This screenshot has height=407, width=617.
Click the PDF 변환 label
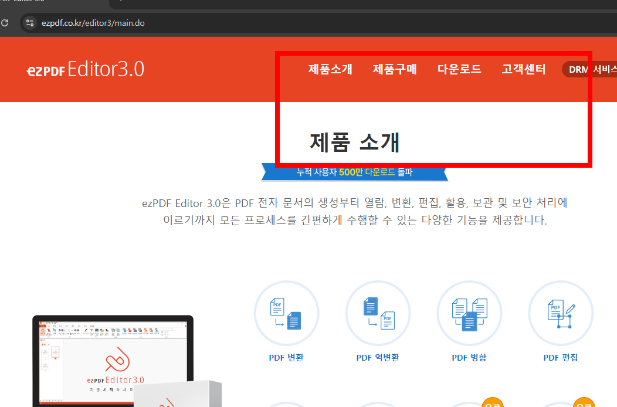point(286,357)
